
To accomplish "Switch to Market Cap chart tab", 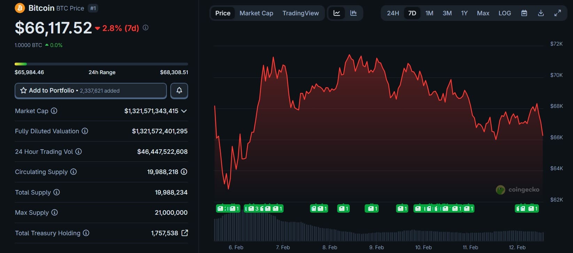I will 256,13.
